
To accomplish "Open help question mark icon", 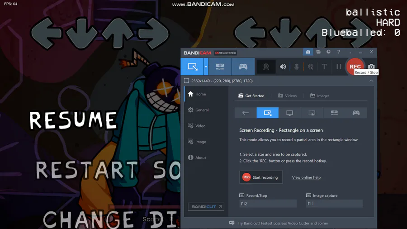I will click(338, 52).
